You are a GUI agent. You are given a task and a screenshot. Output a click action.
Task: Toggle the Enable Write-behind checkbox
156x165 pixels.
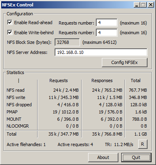(10, 33)
